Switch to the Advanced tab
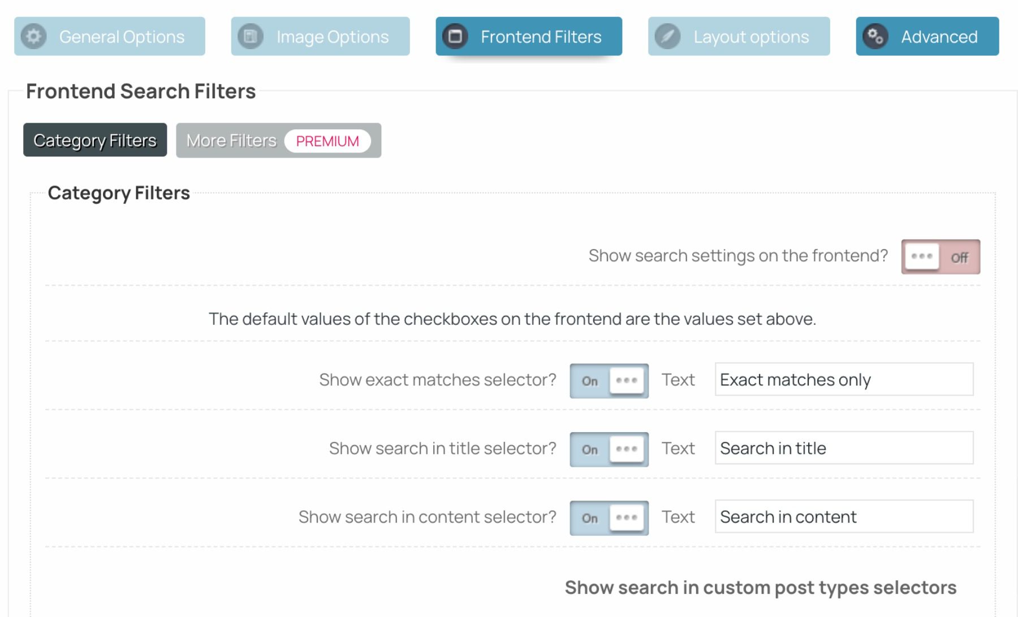Viewport: 1018px width, 617px height. pos(939,36)
